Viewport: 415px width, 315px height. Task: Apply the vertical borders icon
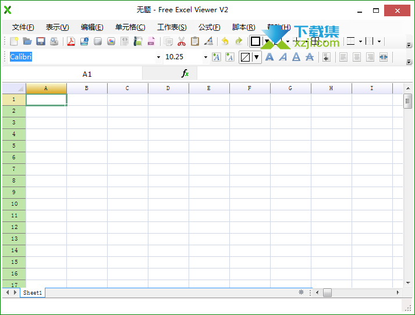click(370, 41)
